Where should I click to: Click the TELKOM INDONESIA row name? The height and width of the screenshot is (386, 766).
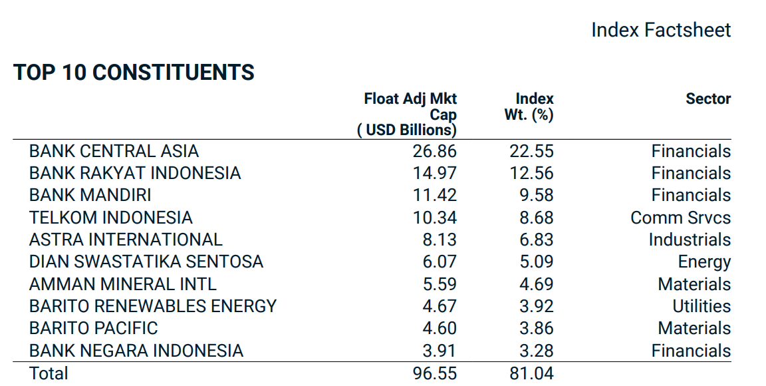110,218
